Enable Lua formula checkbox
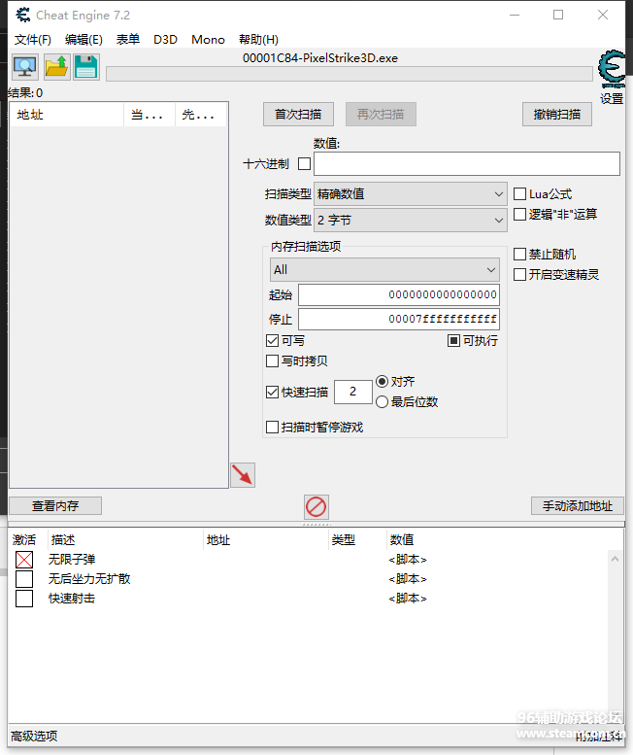633x755 pixels. 519,194
